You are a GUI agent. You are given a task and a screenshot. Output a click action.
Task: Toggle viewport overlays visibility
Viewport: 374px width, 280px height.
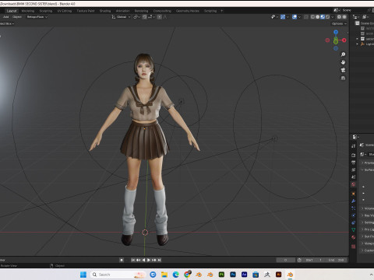pyautogui.click(x=295, y=17)
